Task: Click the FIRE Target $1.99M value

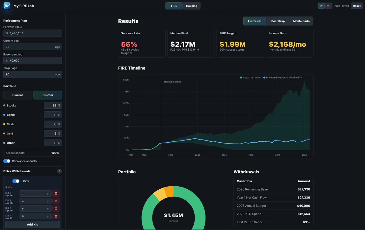Action: pyautogui.click(x=233, y=44)
